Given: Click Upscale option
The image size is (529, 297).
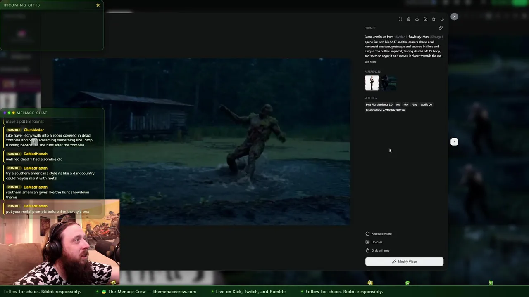Looking at the screenshot, I should point(374,242).
